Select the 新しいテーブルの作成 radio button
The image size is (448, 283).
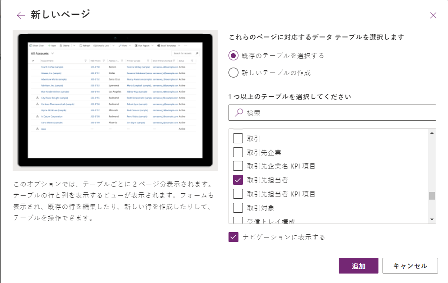point(233,73)
